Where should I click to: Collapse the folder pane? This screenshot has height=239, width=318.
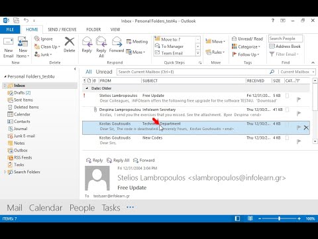(75, 69)
